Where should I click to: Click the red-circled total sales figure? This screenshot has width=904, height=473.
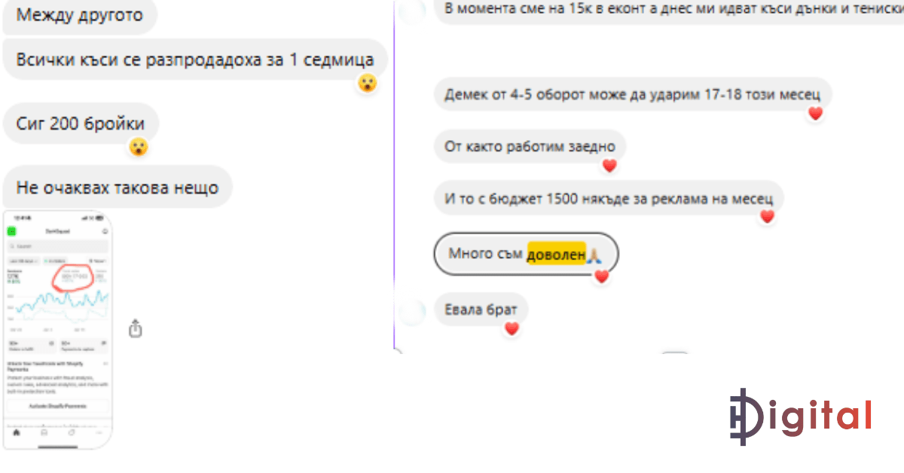[x=75, y=277]
